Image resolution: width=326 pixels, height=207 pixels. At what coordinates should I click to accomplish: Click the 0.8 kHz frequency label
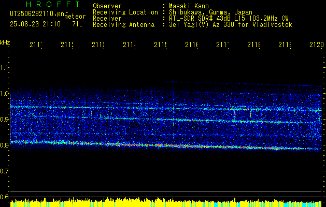[x=4, y=145]
